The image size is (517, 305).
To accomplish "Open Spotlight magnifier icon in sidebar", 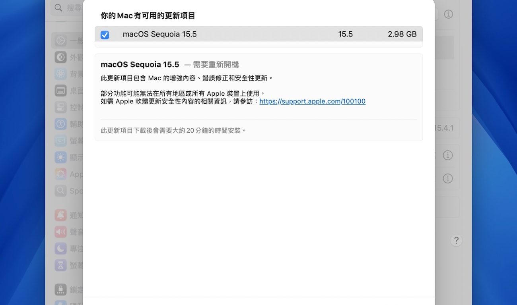I will [x=60, y=191].
